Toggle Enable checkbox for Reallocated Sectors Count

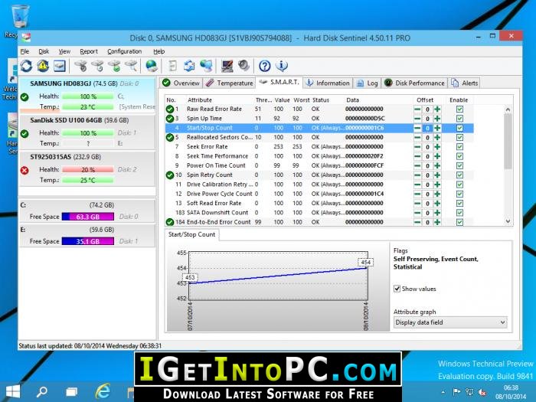tap(459, 137)
